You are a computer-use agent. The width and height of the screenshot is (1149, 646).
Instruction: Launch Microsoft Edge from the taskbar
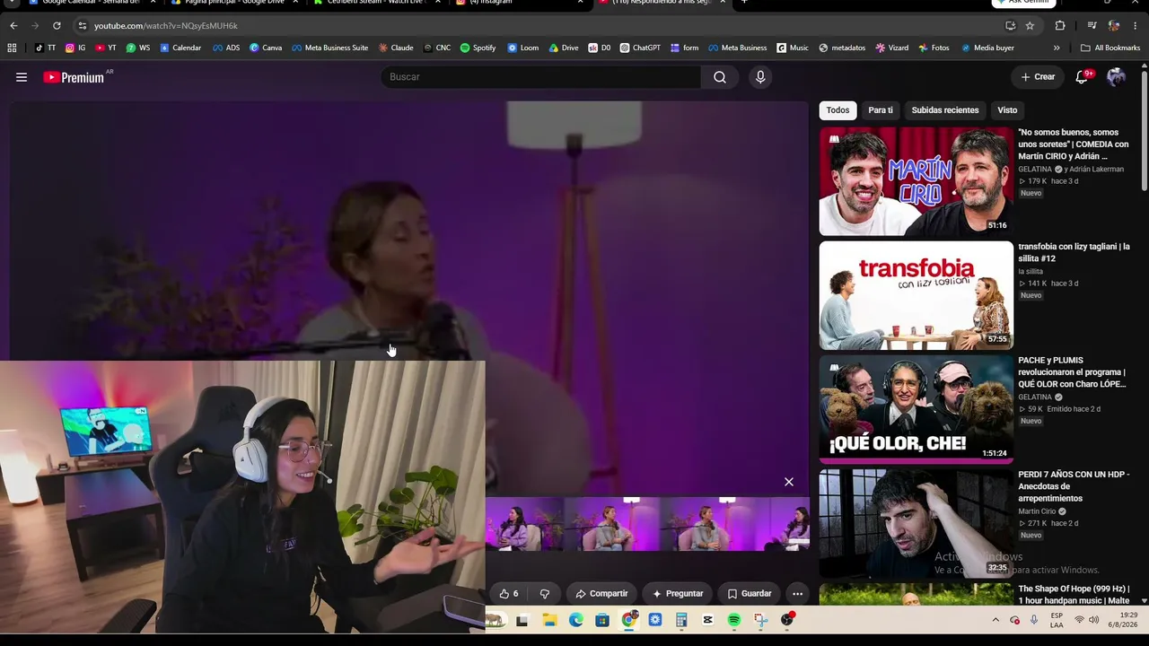coord(576,620)
